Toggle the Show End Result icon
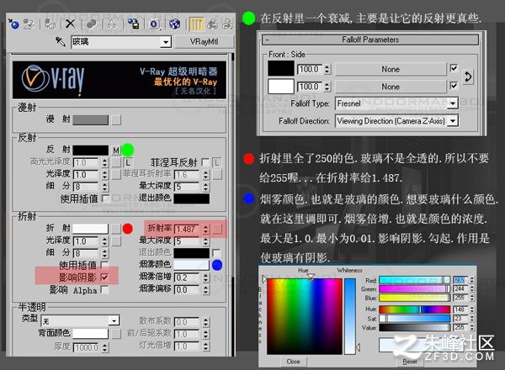The height and width of the screenshot is (370, 505). coord(196,24)
